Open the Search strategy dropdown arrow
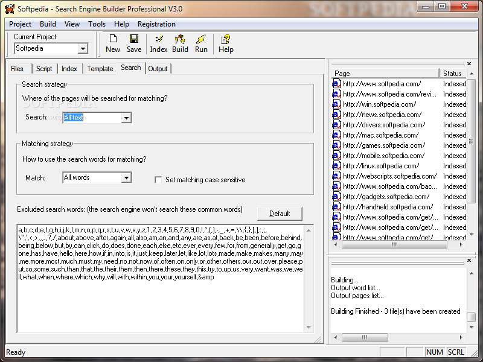The height and width of the screenshot is (362, 483). (126, 118)
